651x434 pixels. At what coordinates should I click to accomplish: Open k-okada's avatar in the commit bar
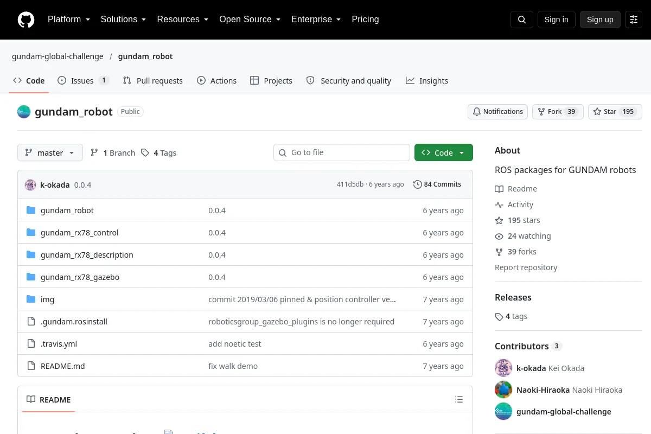click(x=30, y=184)
